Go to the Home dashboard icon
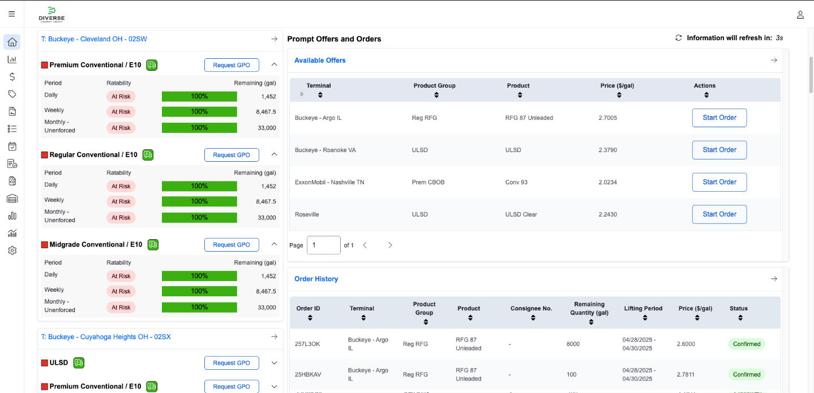Image resolution: width=814 pixels, height=393 pixels. (x=12, y=42)
